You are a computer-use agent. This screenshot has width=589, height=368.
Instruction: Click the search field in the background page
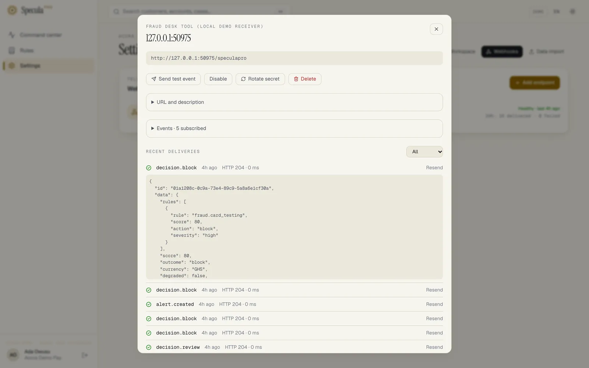coord(199,11)
